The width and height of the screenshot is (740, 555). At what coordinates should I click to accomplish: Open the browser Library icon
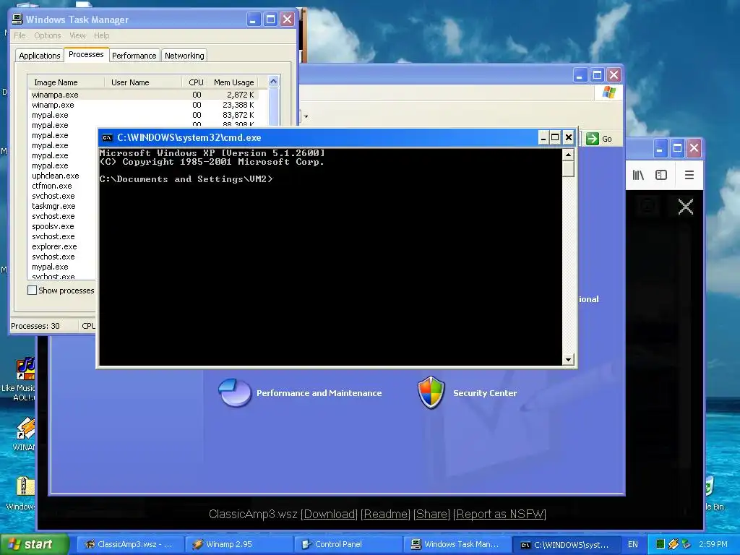(638, 175)
